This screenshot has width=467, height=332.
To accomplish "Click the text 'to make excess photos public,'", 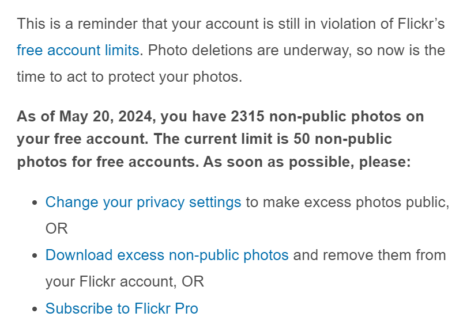I will click(x=348, y=203).
